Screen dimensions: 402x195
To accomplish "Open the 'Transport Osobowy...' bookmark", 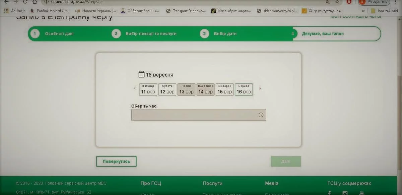I will click(x=186, y=11).
